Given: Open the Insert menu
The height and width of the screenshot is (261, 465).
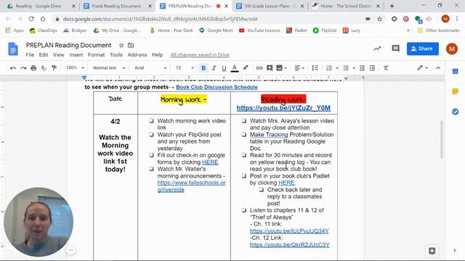Looking at the screenshot, I should 76,55.
